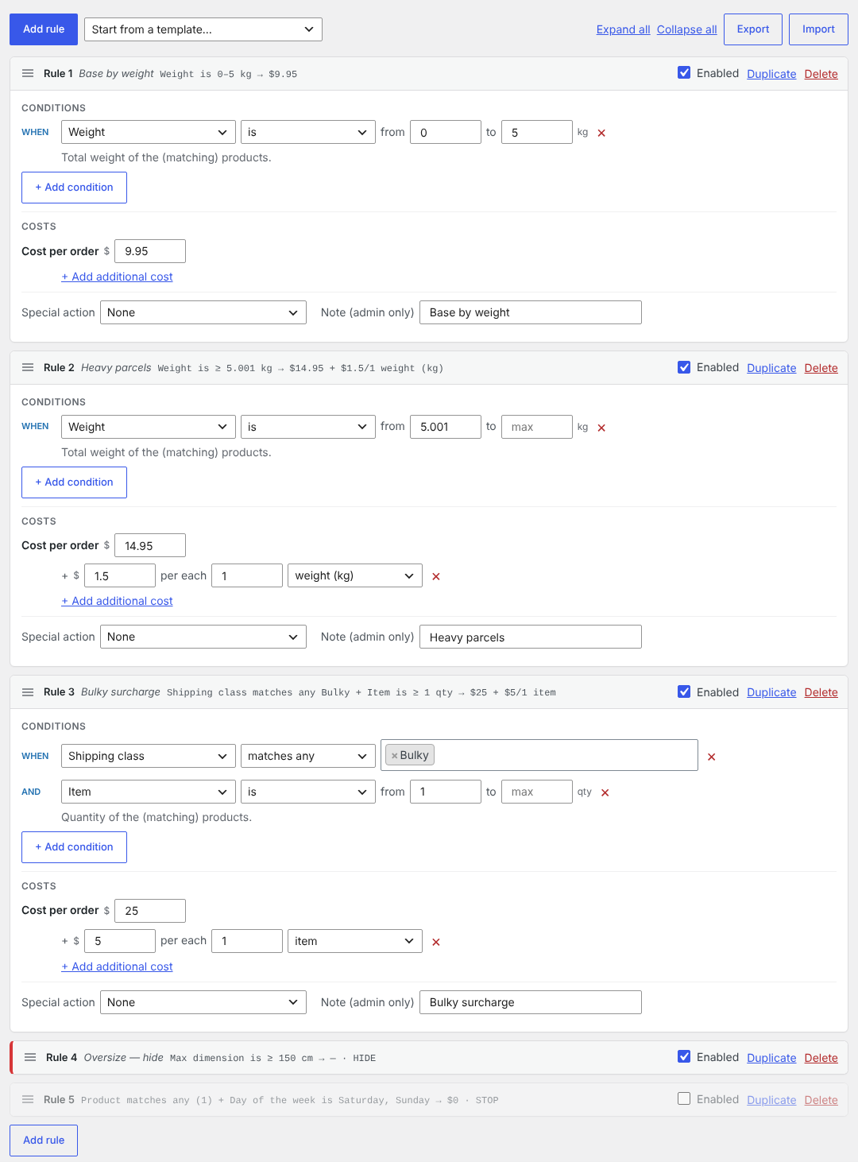Image resolution: width=858 pixels, height=1162 pixels.
Task: Edit Rule 3 Bulky surcharge note field
Action: (531, 1002)
